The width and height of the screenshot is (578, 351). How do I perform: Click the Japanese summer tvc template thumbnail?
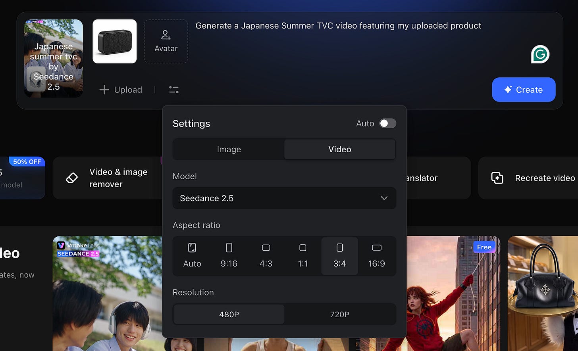(x=54, y=58)
